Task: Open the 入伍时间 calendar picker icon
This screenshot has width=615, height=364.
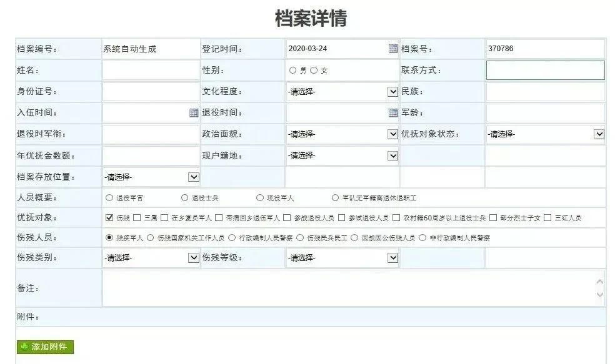Action: tap(194, 113)
